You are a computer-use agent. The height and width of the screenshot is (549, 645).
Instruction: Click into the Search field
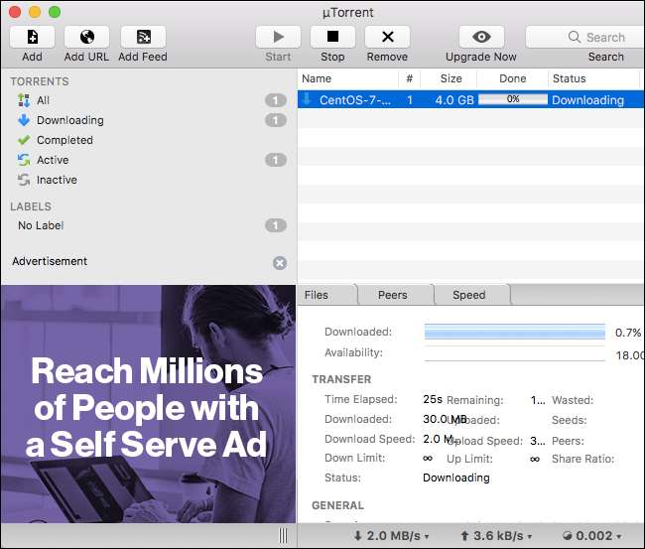point(585,37)
